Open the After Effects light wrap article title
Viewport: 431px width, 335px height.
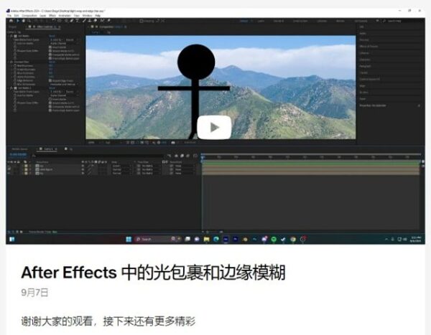pos(153,273)
